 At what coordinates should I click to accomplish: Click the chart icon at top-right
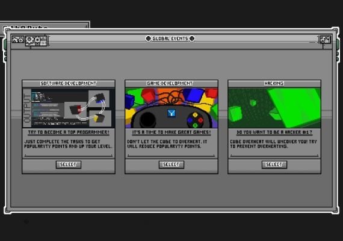(x=326, y=40)
